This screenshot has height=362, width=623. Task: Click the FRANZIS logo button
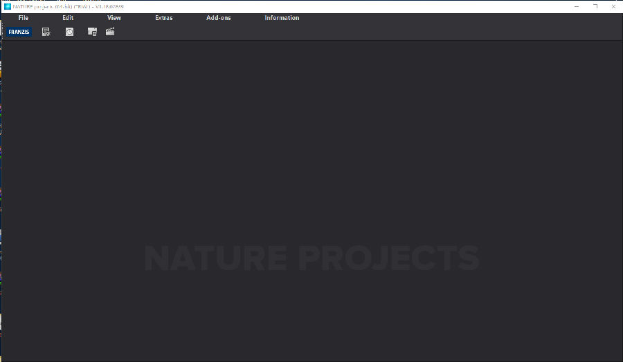[19, 32]
